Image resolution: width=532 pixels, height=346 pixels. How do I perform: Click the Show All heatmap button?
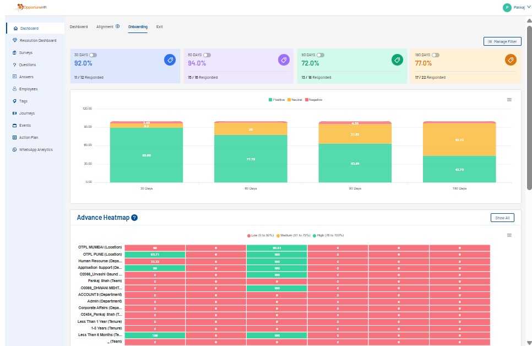point(502,218)
